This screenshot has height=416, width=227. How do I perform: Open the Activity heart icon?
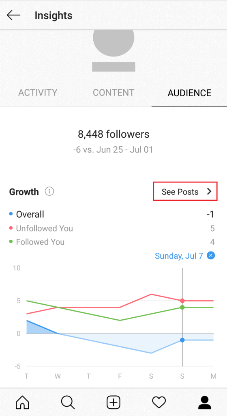click(x=159, y=403)
